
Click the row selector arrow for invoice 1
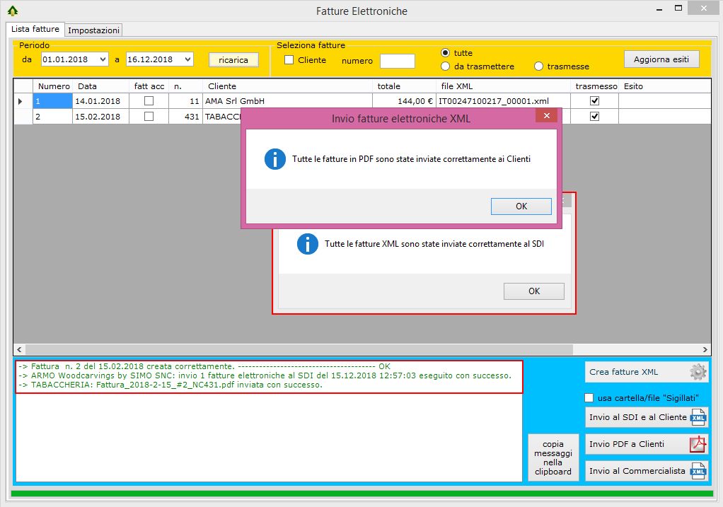click(21, 101)
